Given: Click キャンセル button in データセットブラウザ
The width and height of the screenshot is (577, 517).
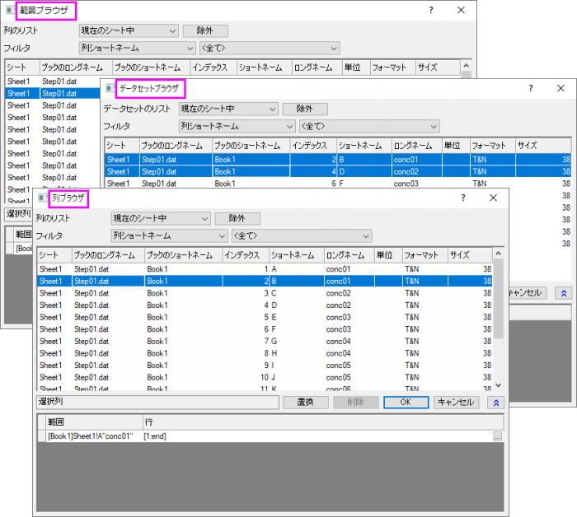Looking at the screenshot, I should pyautogui.click(x=526, y=293).
